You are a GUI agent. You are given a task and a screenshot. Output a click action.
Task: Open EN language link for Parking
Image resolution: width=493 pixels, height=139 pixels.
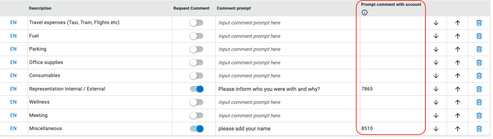point(14,49)
